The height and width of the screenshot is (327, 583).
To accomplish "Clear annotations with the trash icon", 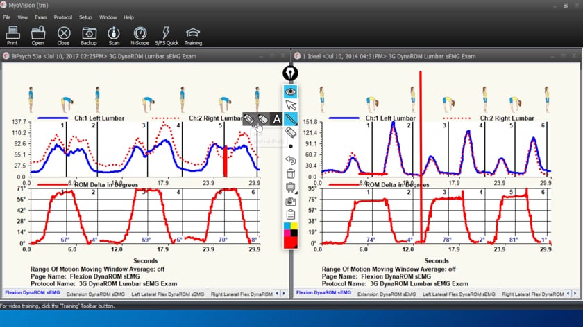I will 290,173.
